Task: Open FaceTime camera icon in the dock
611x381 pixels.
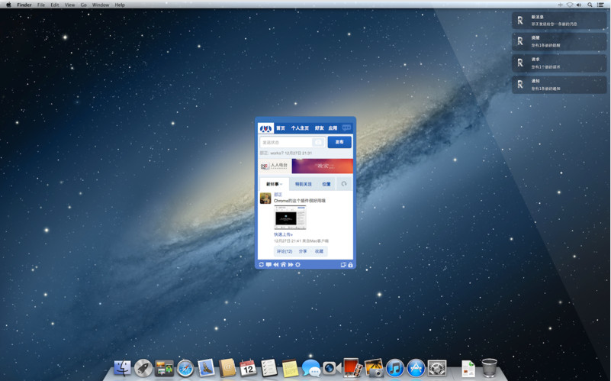Action: pos(332,368)
